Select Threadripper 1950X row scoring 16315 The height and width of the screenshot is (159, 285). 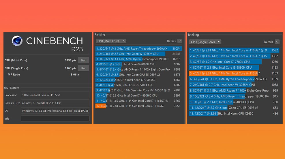[x=138, y=59]
